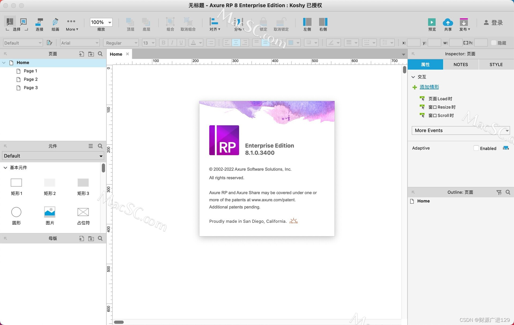Image resolution: width=514 pixels, height=325 pixels.
Task: Switch to the 属性 properties tab
Action: point(425,65)
